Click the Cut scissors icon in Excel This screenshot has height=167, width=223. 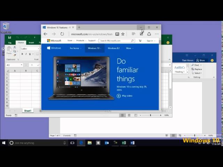pos(15,47)
